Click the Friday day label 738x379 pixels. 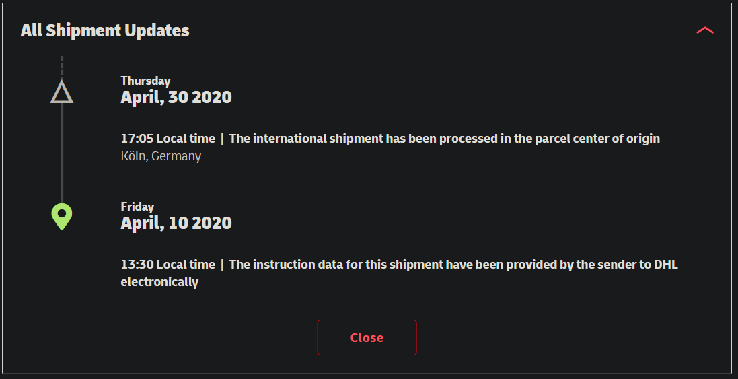pyautogui.click(x=137, y=207)
